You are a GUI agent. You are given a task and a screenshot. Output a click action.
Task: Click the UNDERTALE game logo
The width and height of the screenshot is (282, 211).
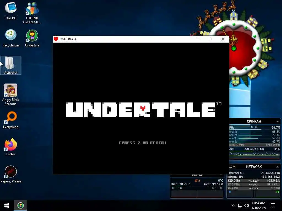pyautogui.click(x=141, y=110)
